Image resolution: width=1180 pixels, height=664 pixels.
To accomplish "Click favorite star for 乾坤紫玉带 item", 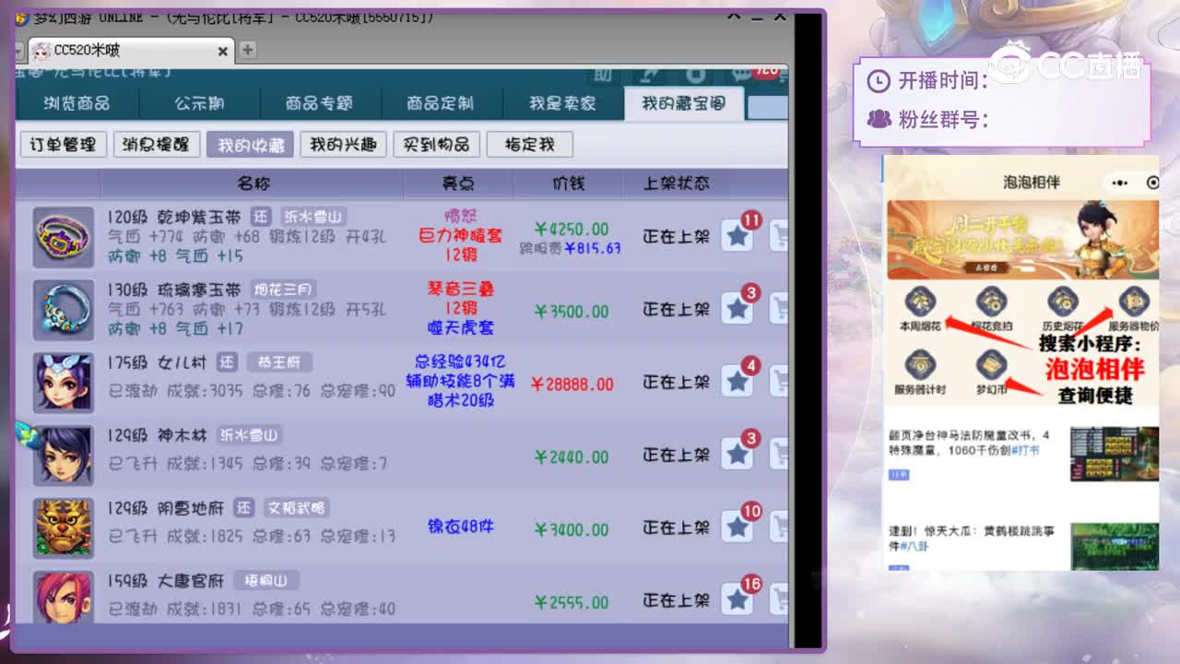I will [x=737, y=235].
